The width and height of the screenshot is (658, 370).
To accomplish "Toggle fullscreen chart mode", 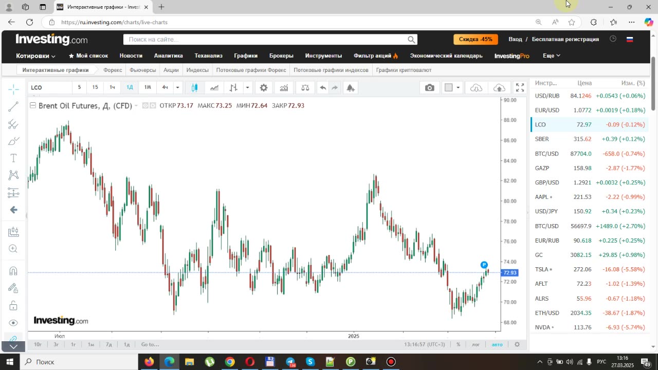I will coord(520,88).
